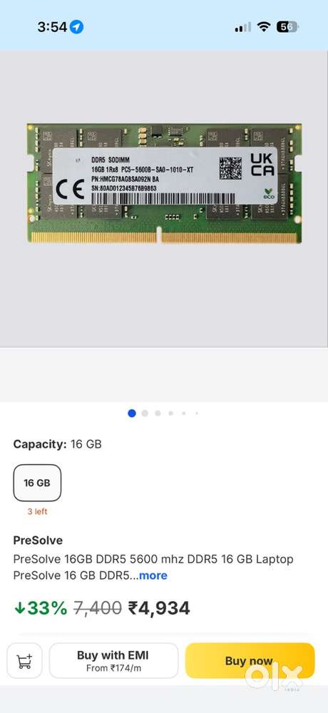Tap the add to cart icon
The image size is (328, 713).
pyautogui.click(x=24, y=660)
